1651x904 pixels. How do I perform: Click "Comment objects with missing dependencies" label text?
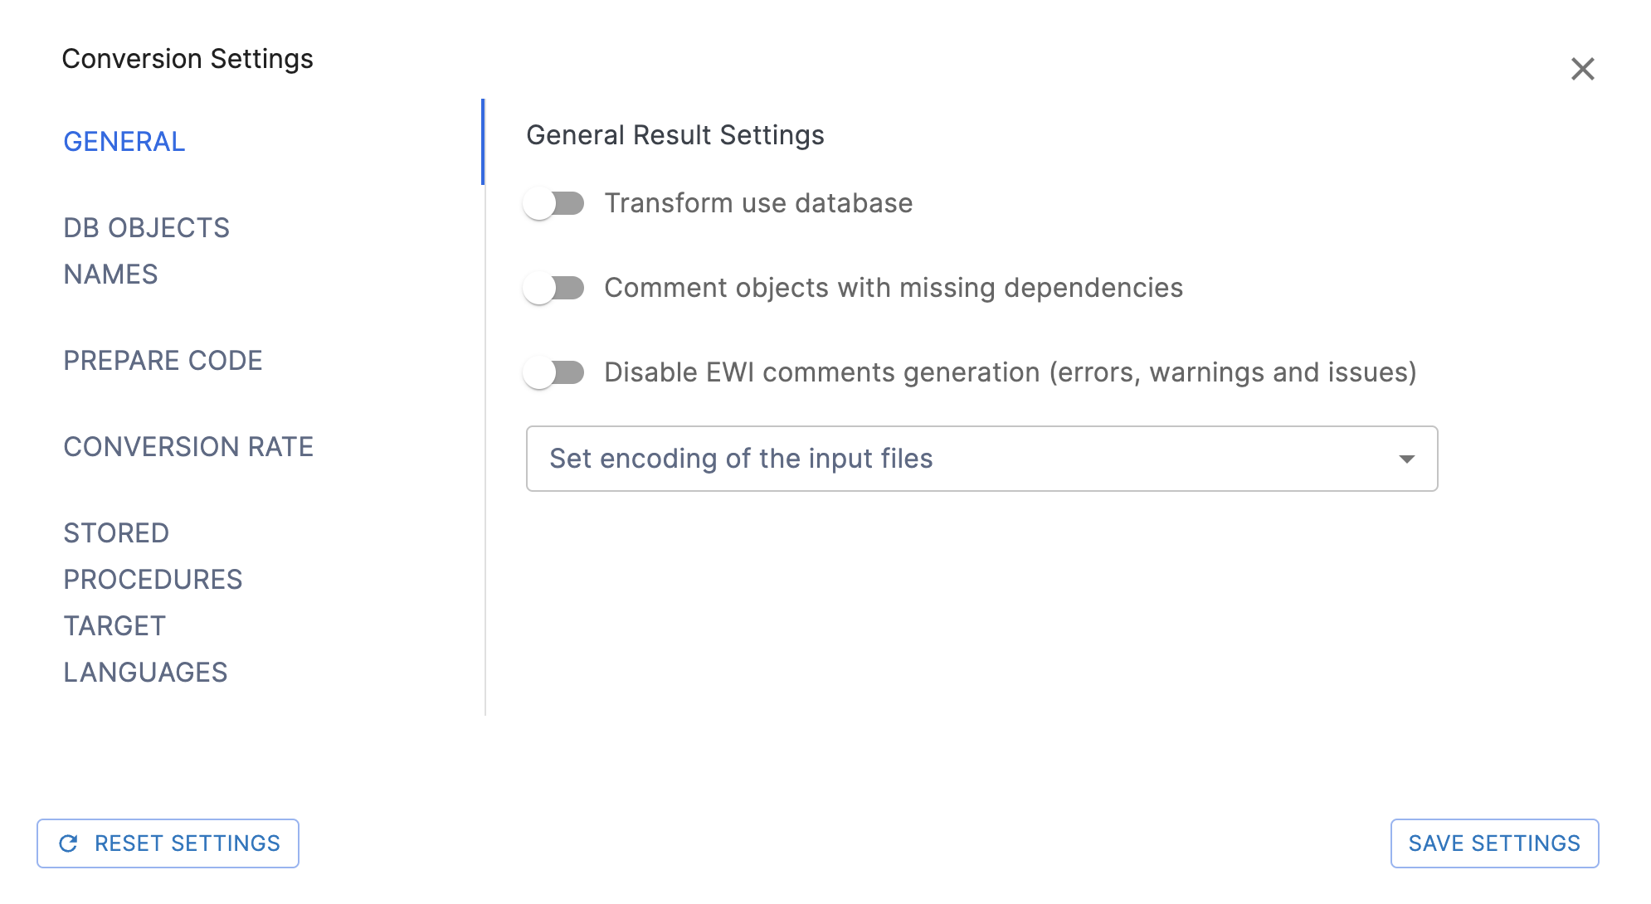[x=894, y=288]
